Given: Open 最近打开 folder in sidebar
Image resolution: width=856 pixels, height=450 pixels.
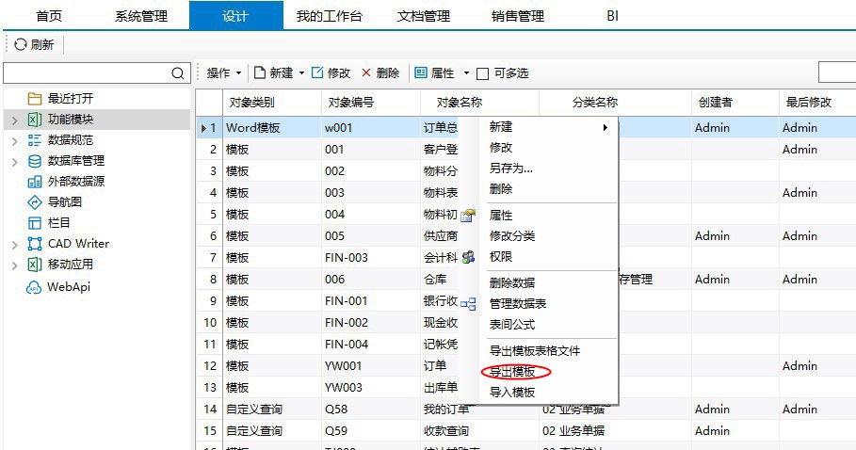Looking at the screenshot, I should coord(35,98).
